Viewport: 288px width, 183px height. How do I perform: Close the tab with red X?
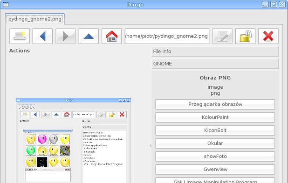(268, 36)
